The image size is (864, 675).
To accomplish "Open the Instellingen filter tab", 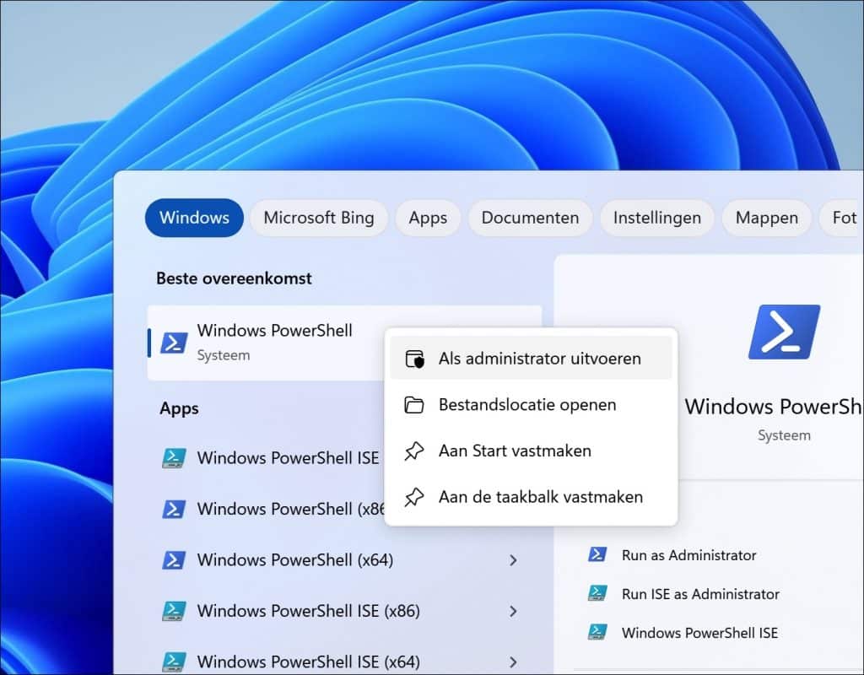I will [656, 218].
